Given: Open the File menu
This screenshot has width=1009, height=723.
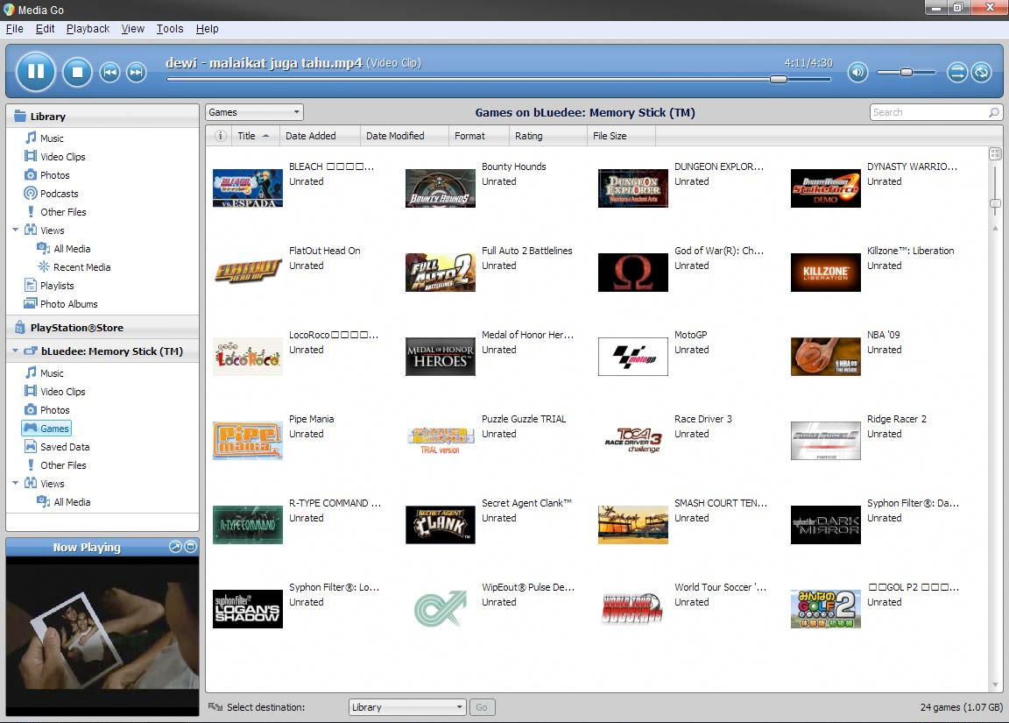Looking at the screenshot, I should 14,29.
